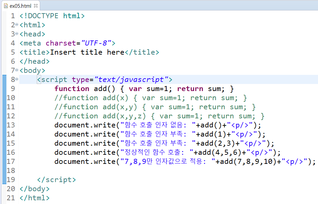Click the return keyword on line 9
This screenshot has height=204, width=318.
(x=190, y=89)
